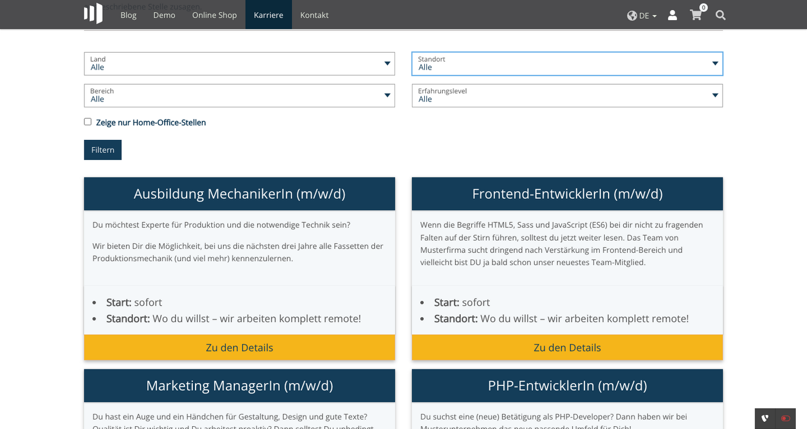The image size is (807, 429).
Task: Open the Erfahrungslevel dropdown
Action: (567, 95)
